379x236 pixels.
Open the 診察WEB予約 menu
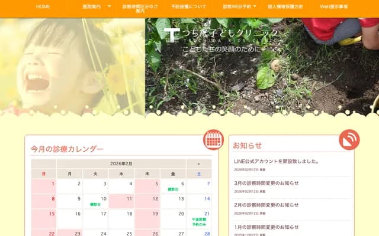point(237,6)
